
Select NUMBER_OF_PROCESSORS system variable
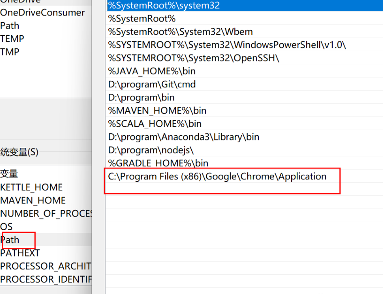point(45,214)
